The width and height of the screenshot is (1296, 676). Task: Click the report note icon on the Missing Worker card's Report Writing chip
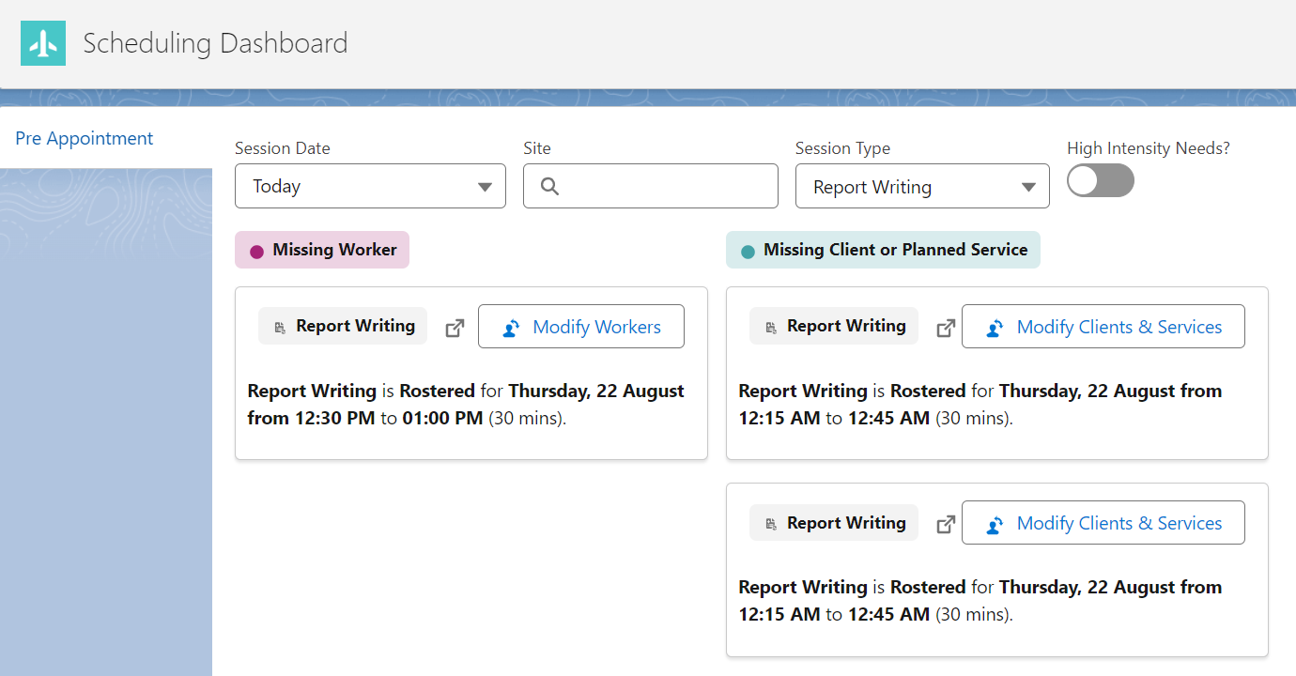pyautogui.click(x=279, y=326)
